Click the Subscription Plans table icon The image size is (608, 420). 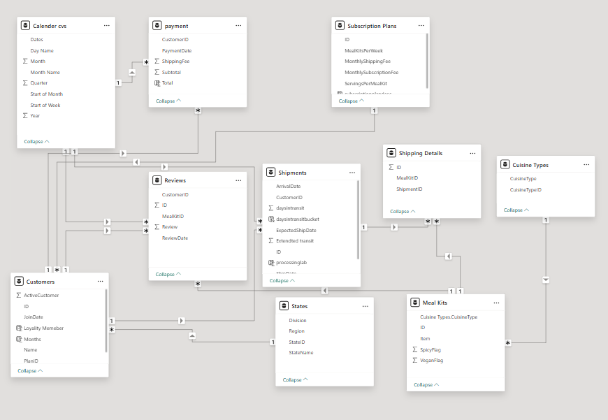tap(340, 26)
